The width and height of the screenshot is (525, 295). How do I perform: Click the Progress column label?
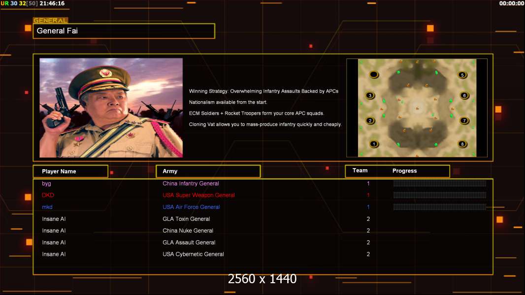coord(404,171)
